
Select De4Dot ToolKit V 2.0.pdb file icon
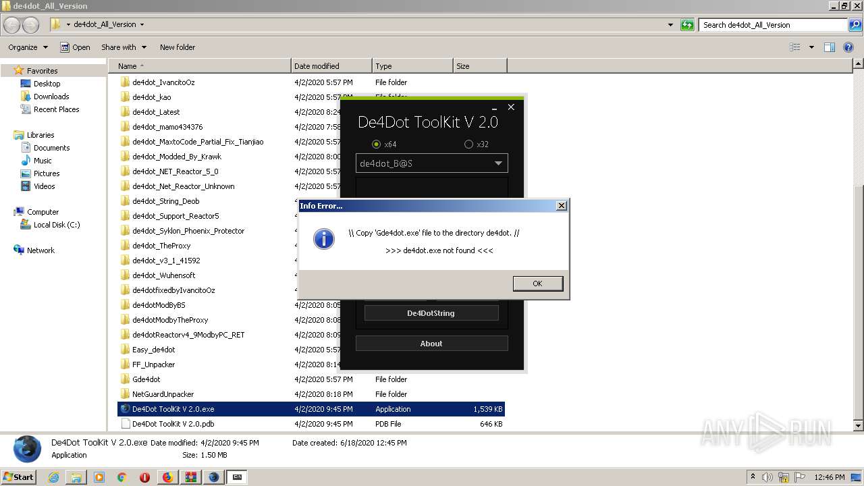[x=125, y=424]
